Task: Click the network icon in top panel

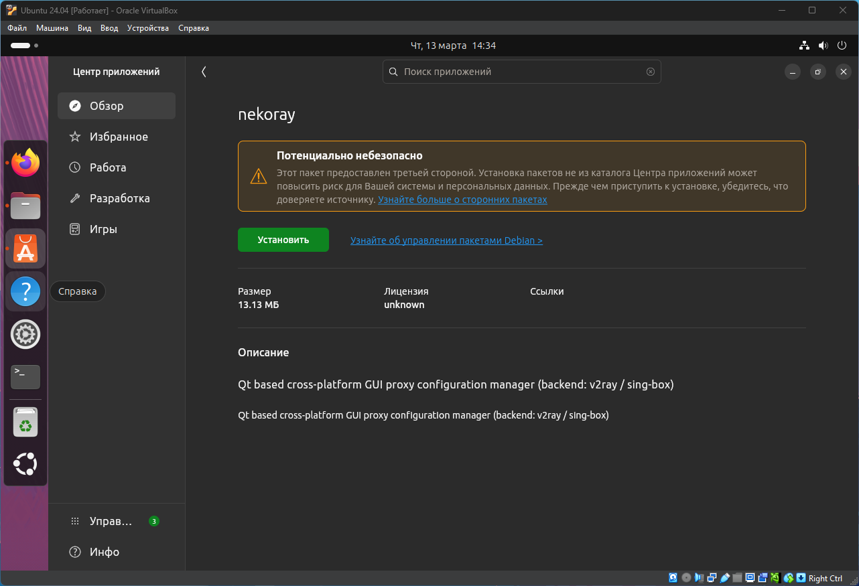Action: [805, 46]
